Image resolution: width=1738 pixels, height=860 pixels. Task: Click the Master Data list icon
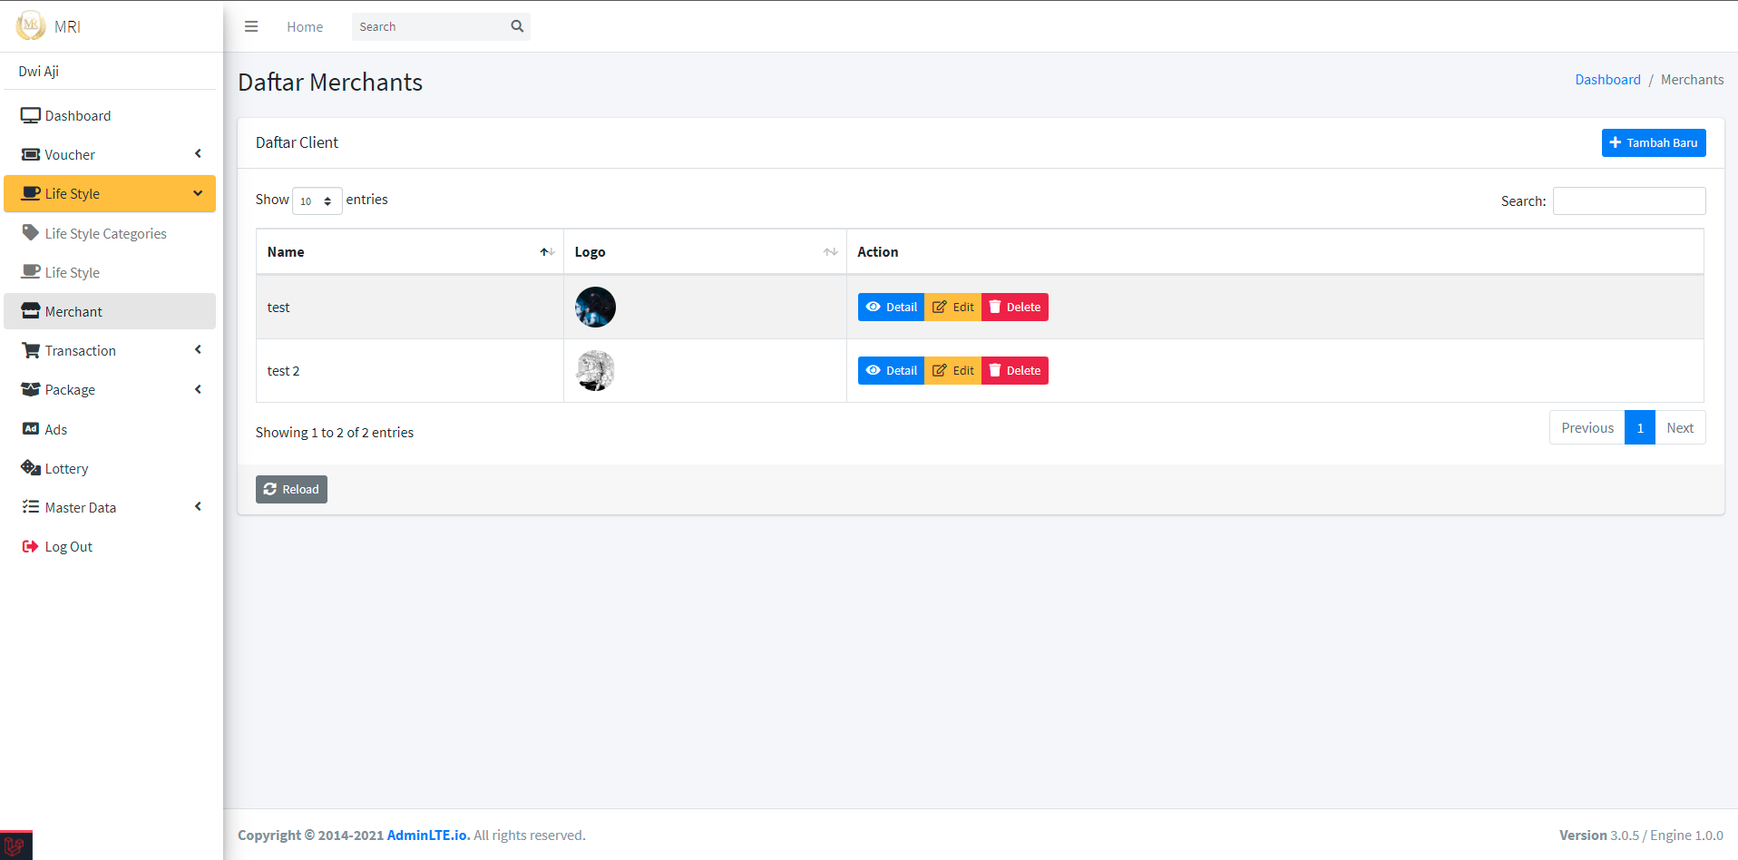(31, 507)
